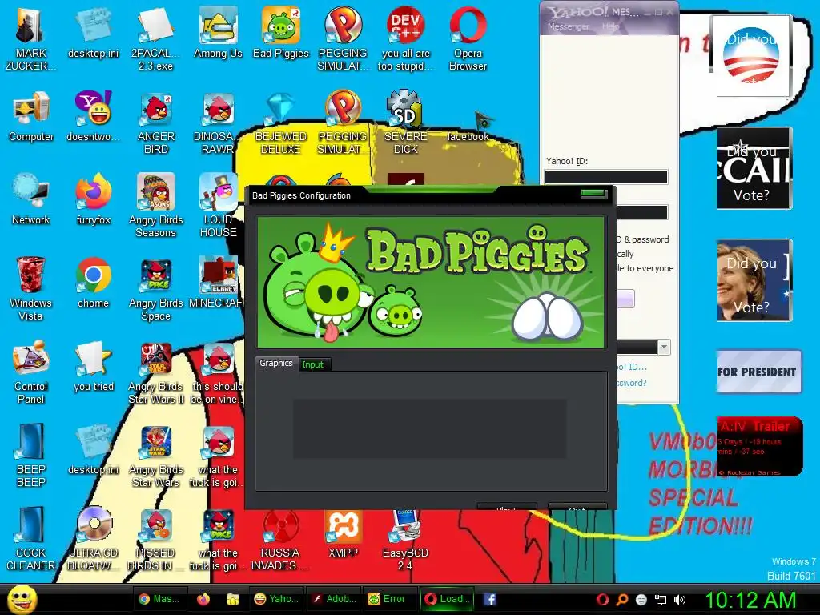This screenshot has height=615, width=820.
Task: Open the Firefox taskbar icon
Action: click(203, 599)
